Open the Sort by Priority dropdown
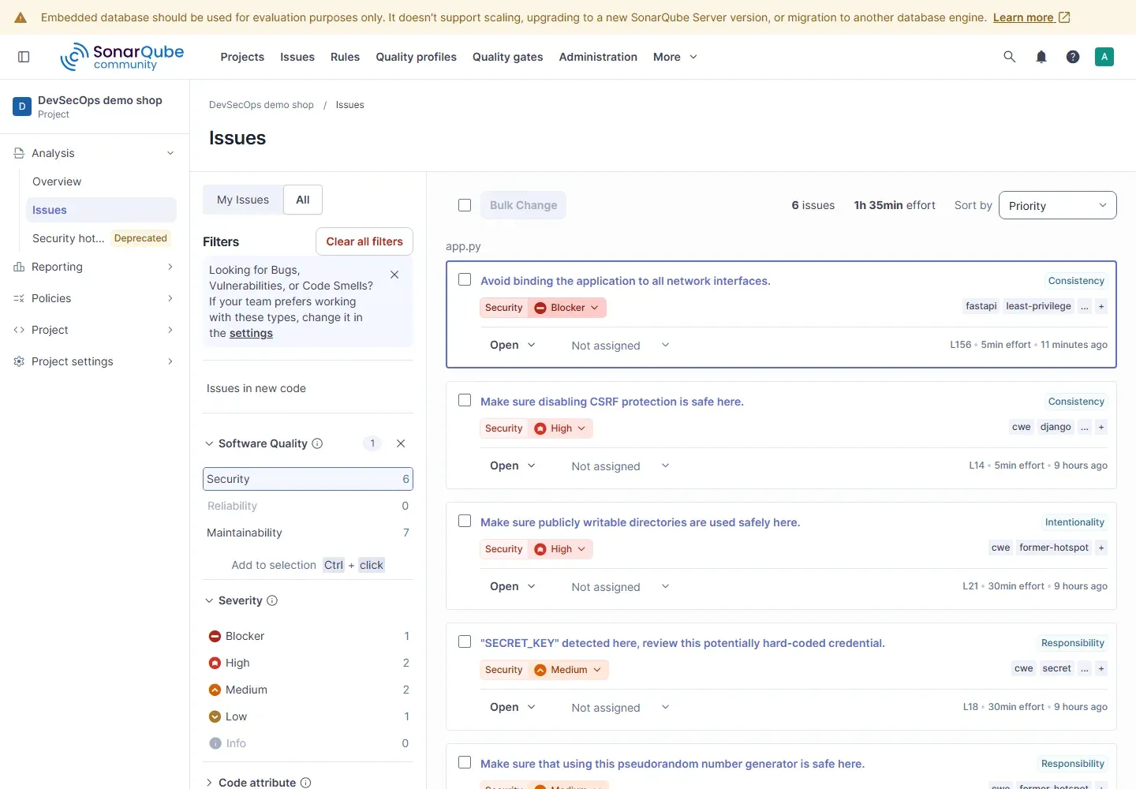1136x789 pixels. pos(1057,205)
